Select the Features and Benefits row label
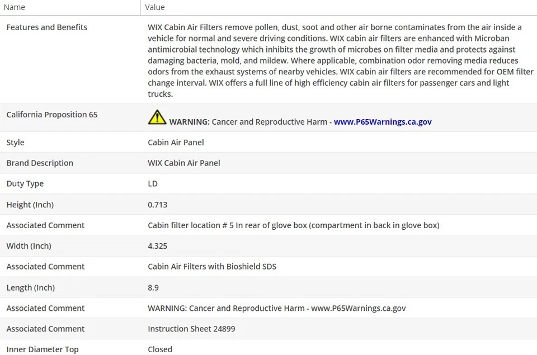The height and width of the screenshot is (355, 537). [x=47, y=27]
